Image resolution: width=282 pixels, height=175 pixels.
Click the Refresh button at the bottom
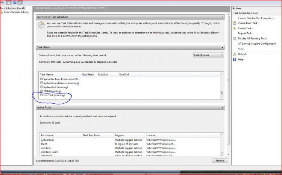point(220,161)
